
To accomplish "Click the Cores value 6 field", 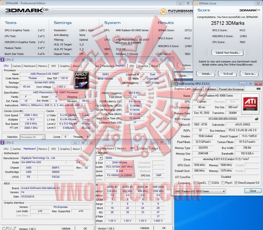I will tap(65, 137).
